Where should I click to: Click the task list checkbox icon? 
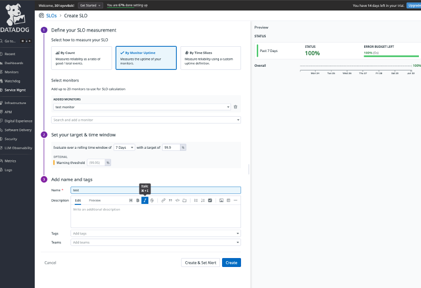210,200
